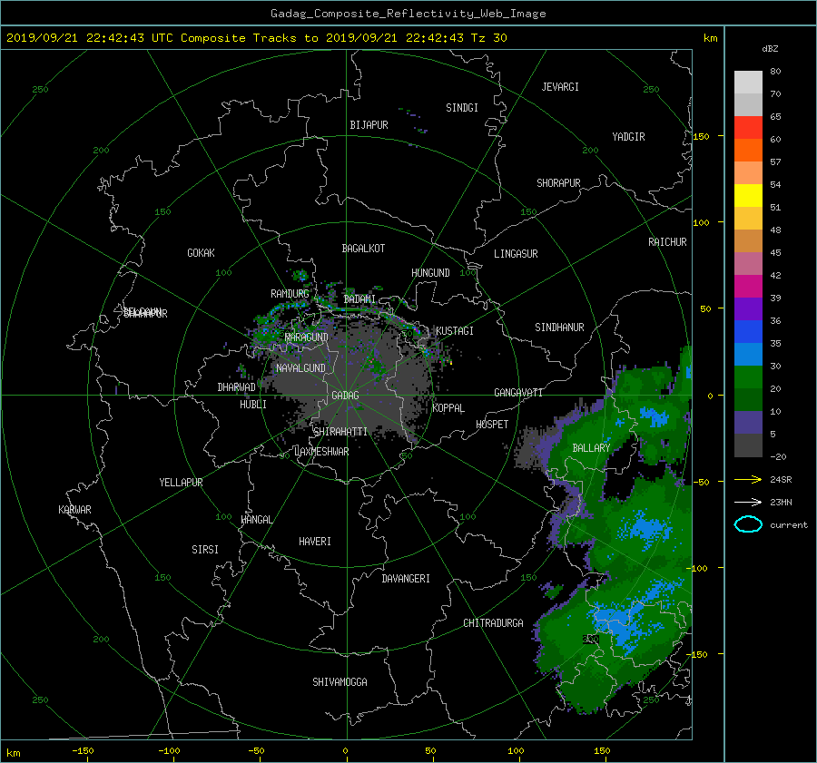
Task: Select the yellow 51-54 dBZ color swatch
Action: pyautogui.click(x=748, y=195)
